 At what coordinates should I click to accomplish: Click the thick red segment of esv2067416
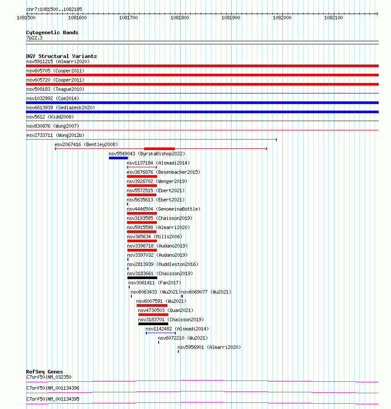(159, 149)
